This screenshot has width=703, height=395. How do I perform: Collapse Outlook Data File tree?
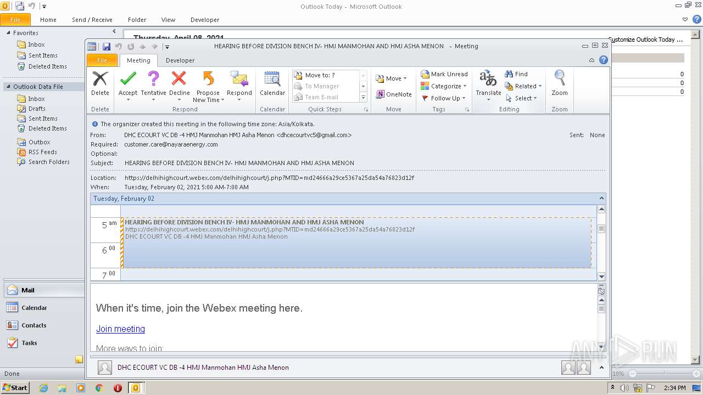(x=8, y=87)
